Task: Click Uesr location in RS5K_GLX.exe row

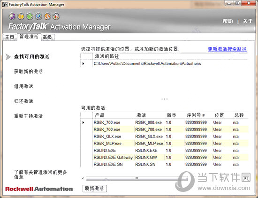Action: click(217, 137)
